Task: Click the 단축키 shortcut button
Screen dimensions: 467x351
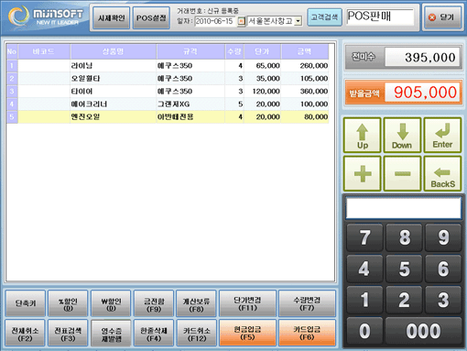Action: click(x=26, y=303)
